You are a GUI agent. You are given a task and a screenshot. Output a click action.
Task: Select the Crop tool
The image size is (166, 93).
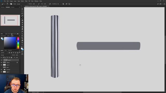22,38
